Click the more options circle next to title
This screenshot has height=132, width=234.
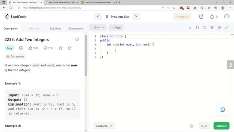77,39
